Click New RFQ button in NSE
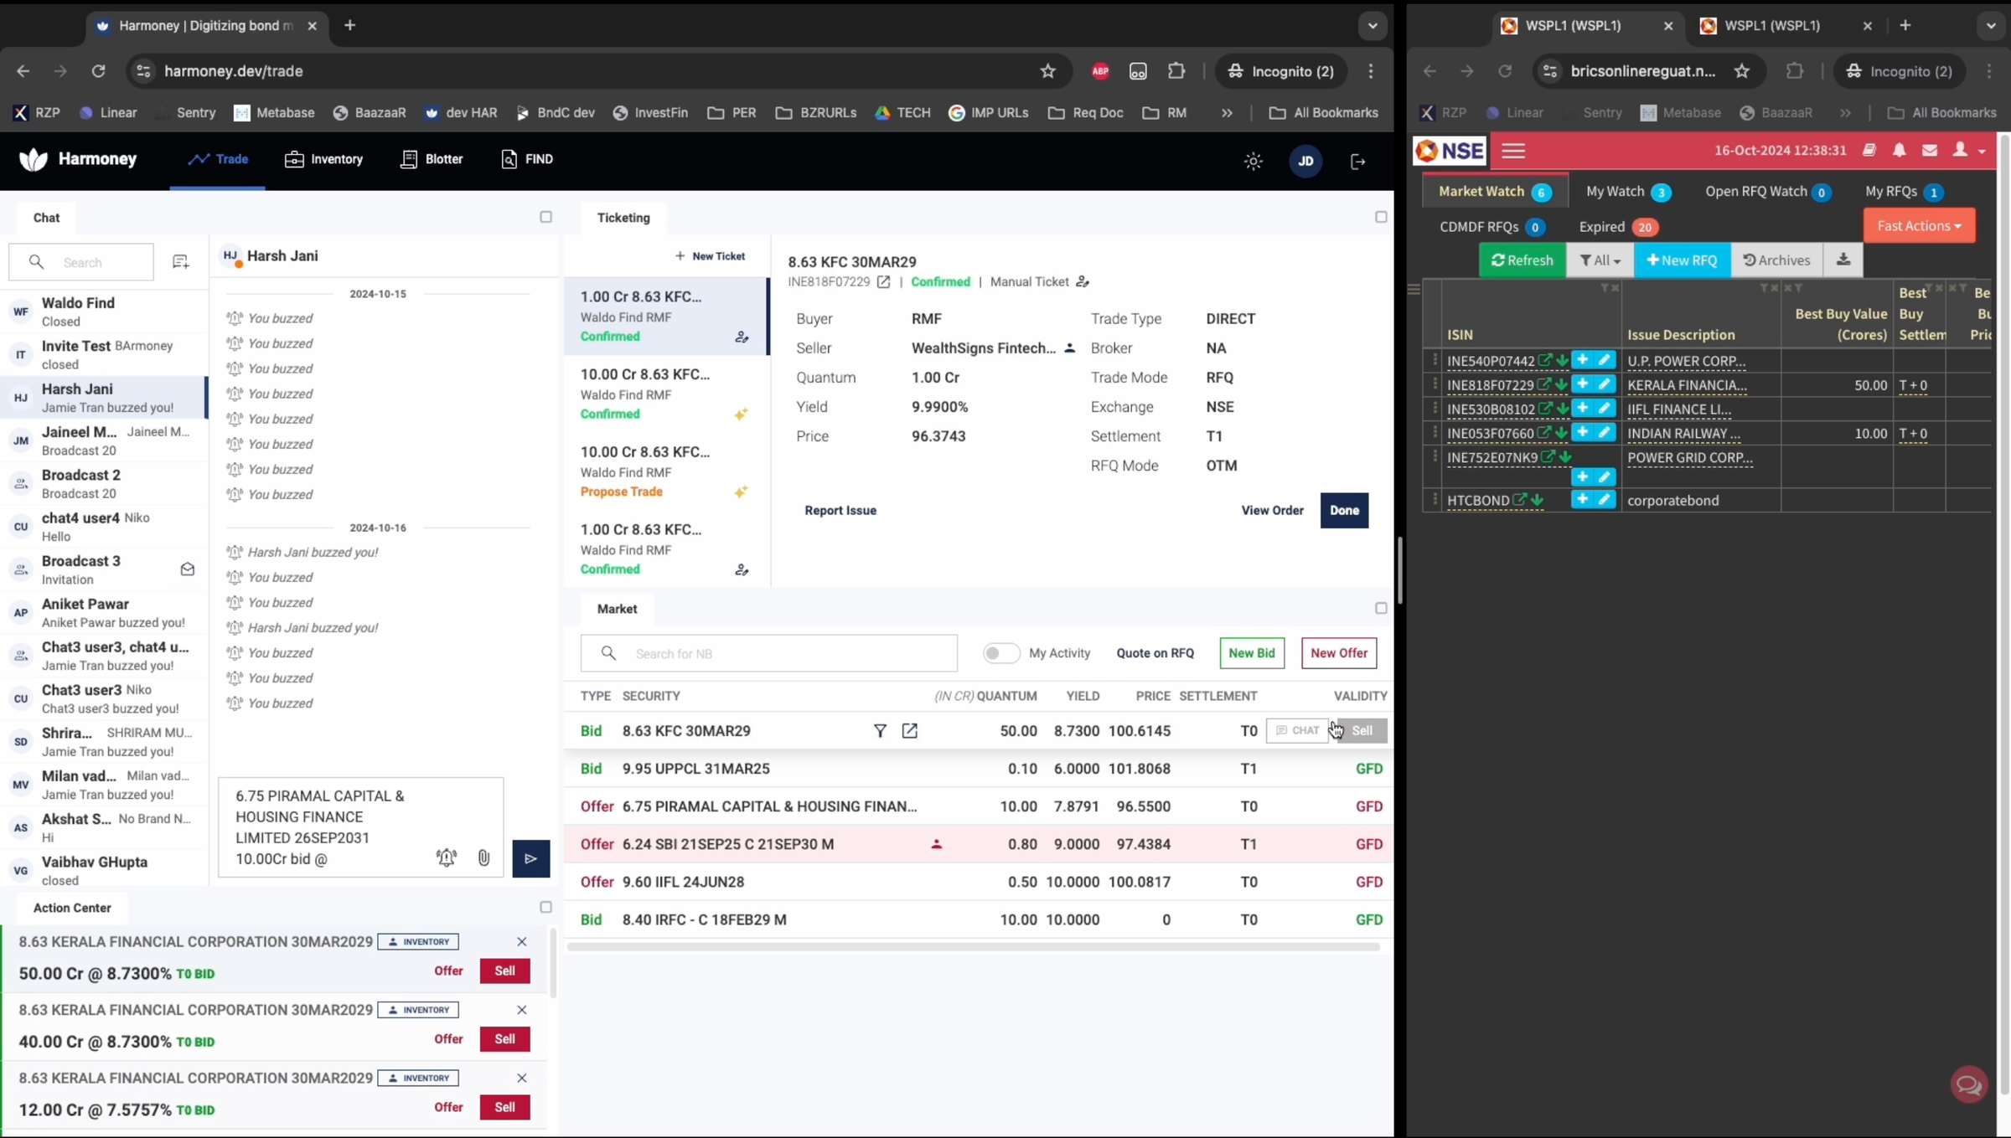This screenshot has width=2011, height=1138. (1682, 260)
